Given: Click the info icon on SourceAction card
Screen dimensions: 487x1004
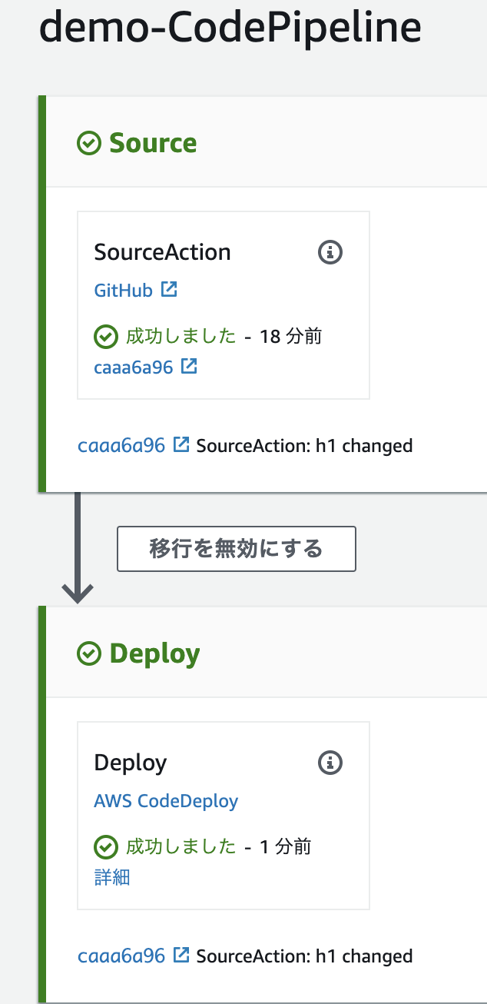Looking at the screenshot, I should 330,251.
